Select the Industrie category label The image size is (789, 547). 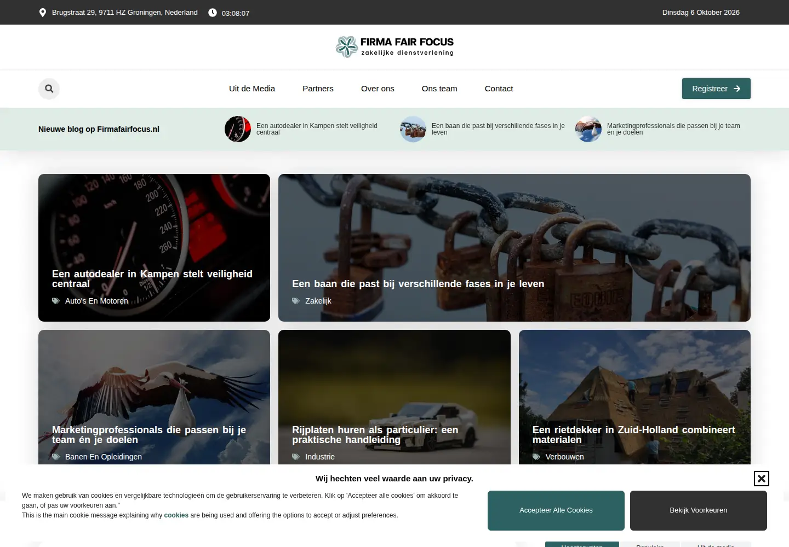coord(320,457)
